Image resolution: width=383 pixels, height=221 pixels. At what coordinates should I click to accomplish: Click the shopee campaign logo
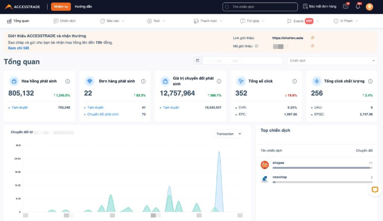[265, 165]
